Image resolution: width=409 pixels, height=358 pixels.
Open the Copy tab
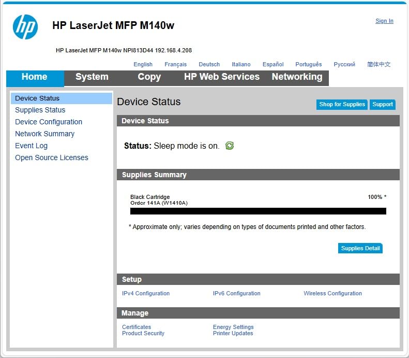149,77
